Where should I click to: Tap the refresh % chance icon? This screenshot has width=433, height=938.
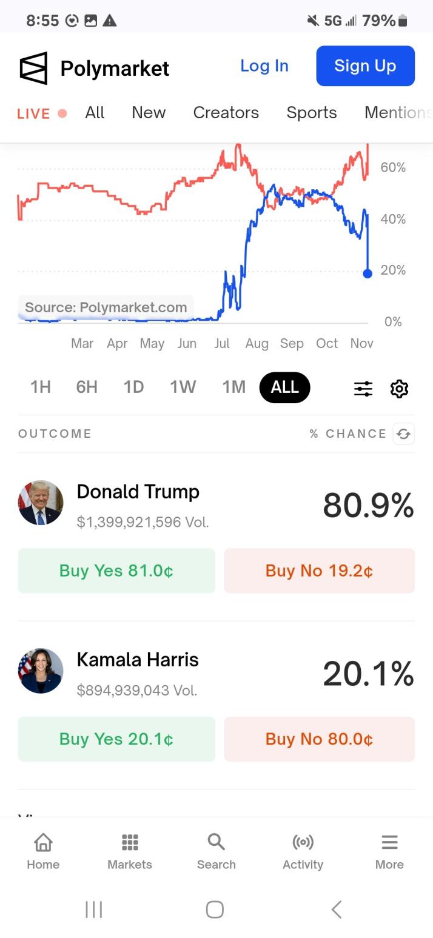[403, 434]
